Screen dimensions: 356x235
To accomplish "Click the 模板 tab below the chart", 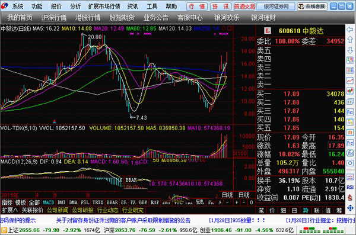I will pyautogui.click(x=21, y=202).
